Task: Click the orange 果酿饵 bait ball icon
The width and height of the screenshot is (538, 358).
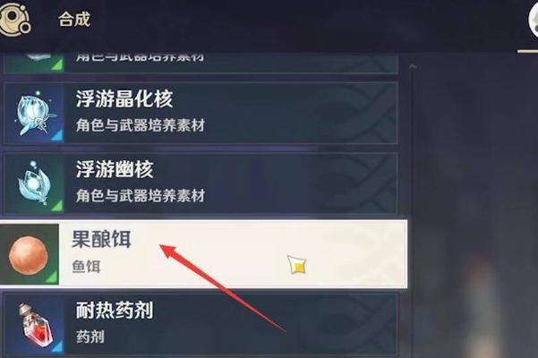Action: pos(28,255)
